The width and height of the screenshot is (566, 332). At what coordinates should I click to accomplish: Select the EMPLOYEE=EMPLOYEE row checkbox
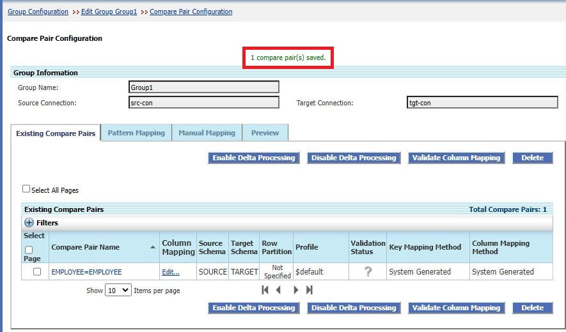[37, 271]
